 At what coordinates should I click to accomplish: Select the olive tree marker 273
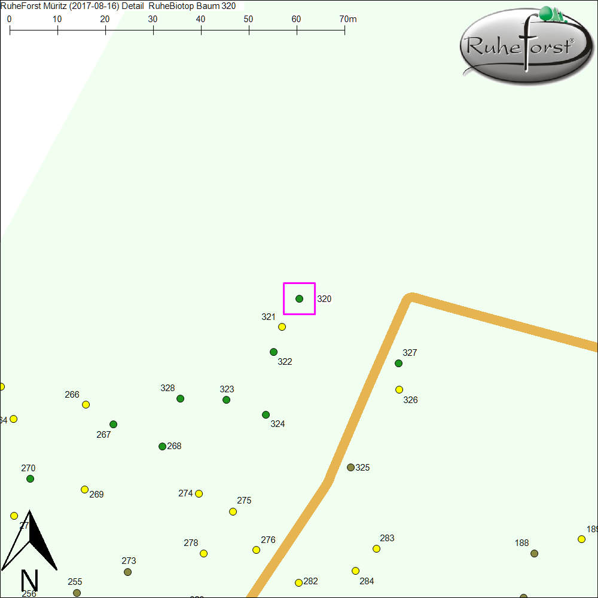127,572
